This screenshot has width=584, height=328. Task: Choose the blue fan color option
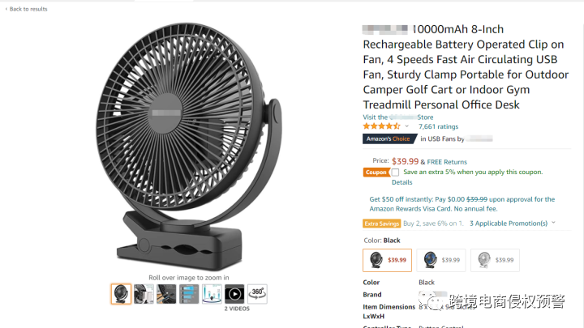441,260
